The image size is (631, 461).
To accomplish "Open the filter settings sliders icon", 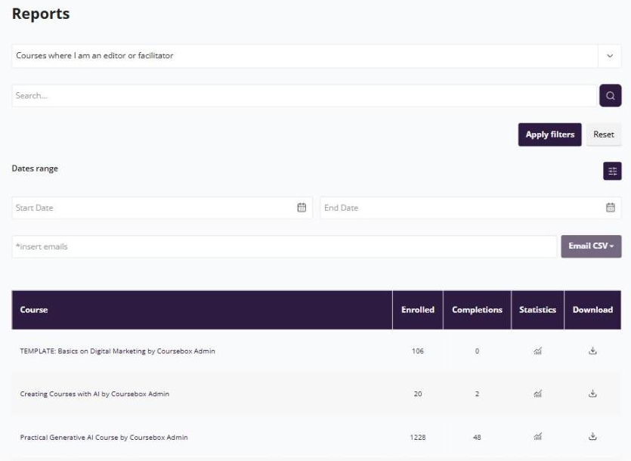I will [x=612, y=171].
